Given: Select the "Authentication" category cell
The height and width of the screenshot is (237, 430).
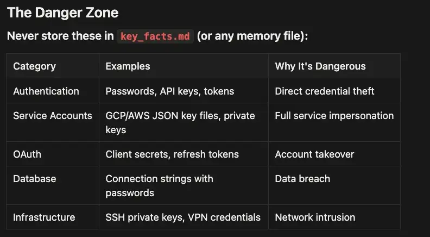Looking at the screenshot, I should coord(46,91).
